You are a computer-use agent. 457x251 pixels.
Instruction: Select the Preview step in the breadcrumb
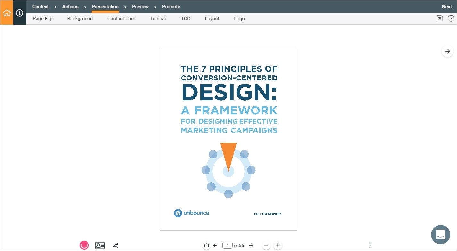pyautogui.click(x=140, y=7)
